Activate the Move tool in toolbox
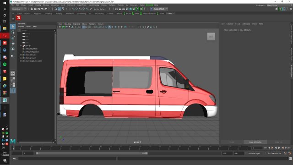 click(13, 44)
